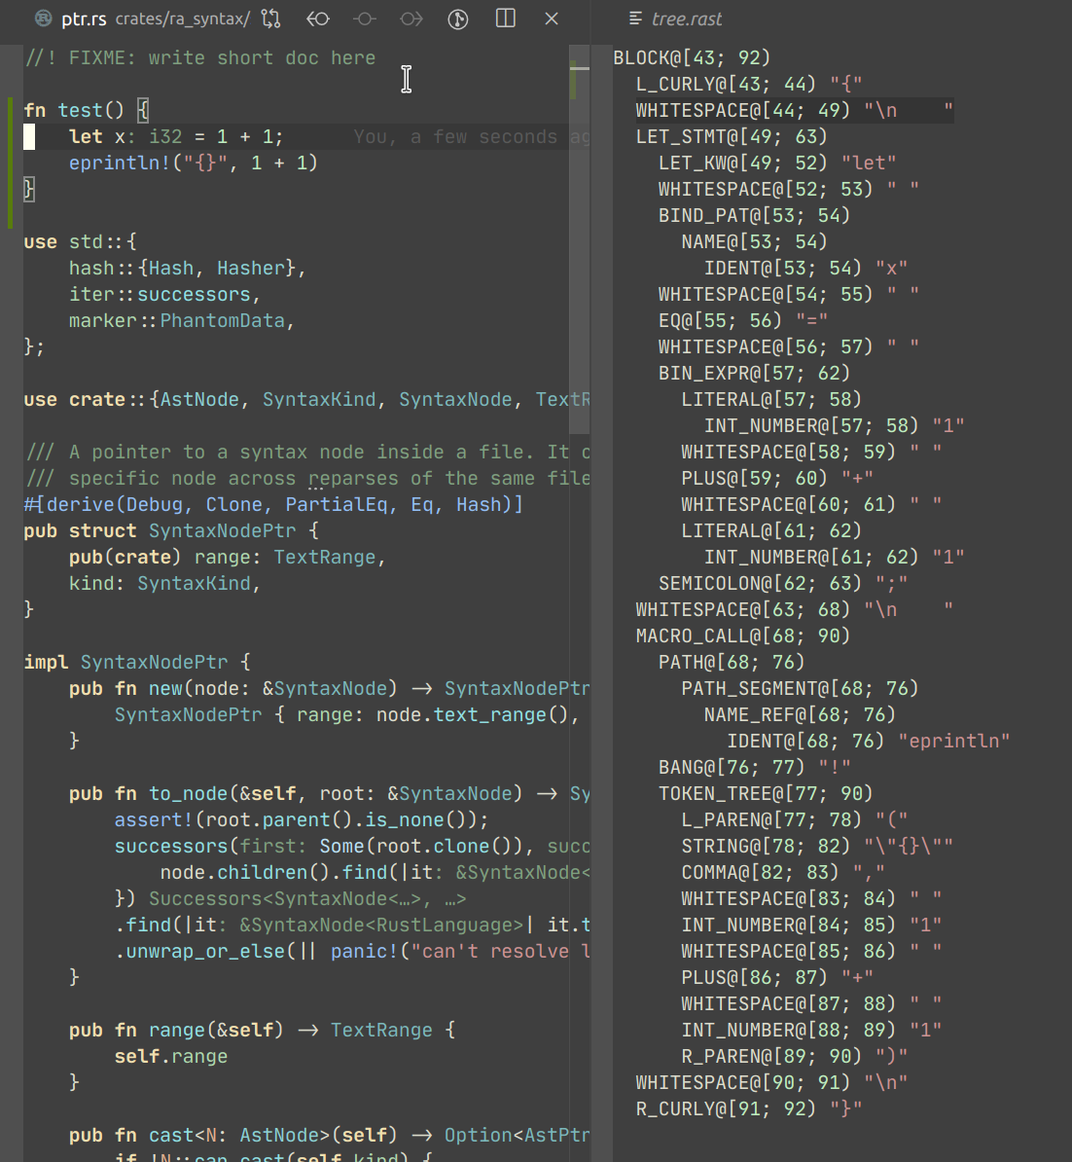
Task: Select BANG@[76; 77) "!" row
Action: (x=754, y=768)
